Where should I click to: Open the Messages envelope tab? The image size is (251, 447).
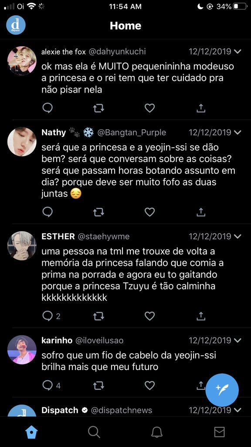click(220, 432)
